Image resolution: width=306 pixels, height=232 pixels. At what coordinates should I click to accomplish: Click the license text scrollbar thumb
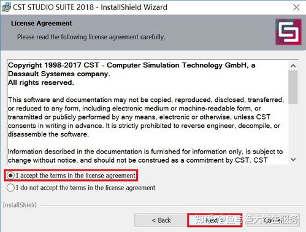(x=293, y=87)
